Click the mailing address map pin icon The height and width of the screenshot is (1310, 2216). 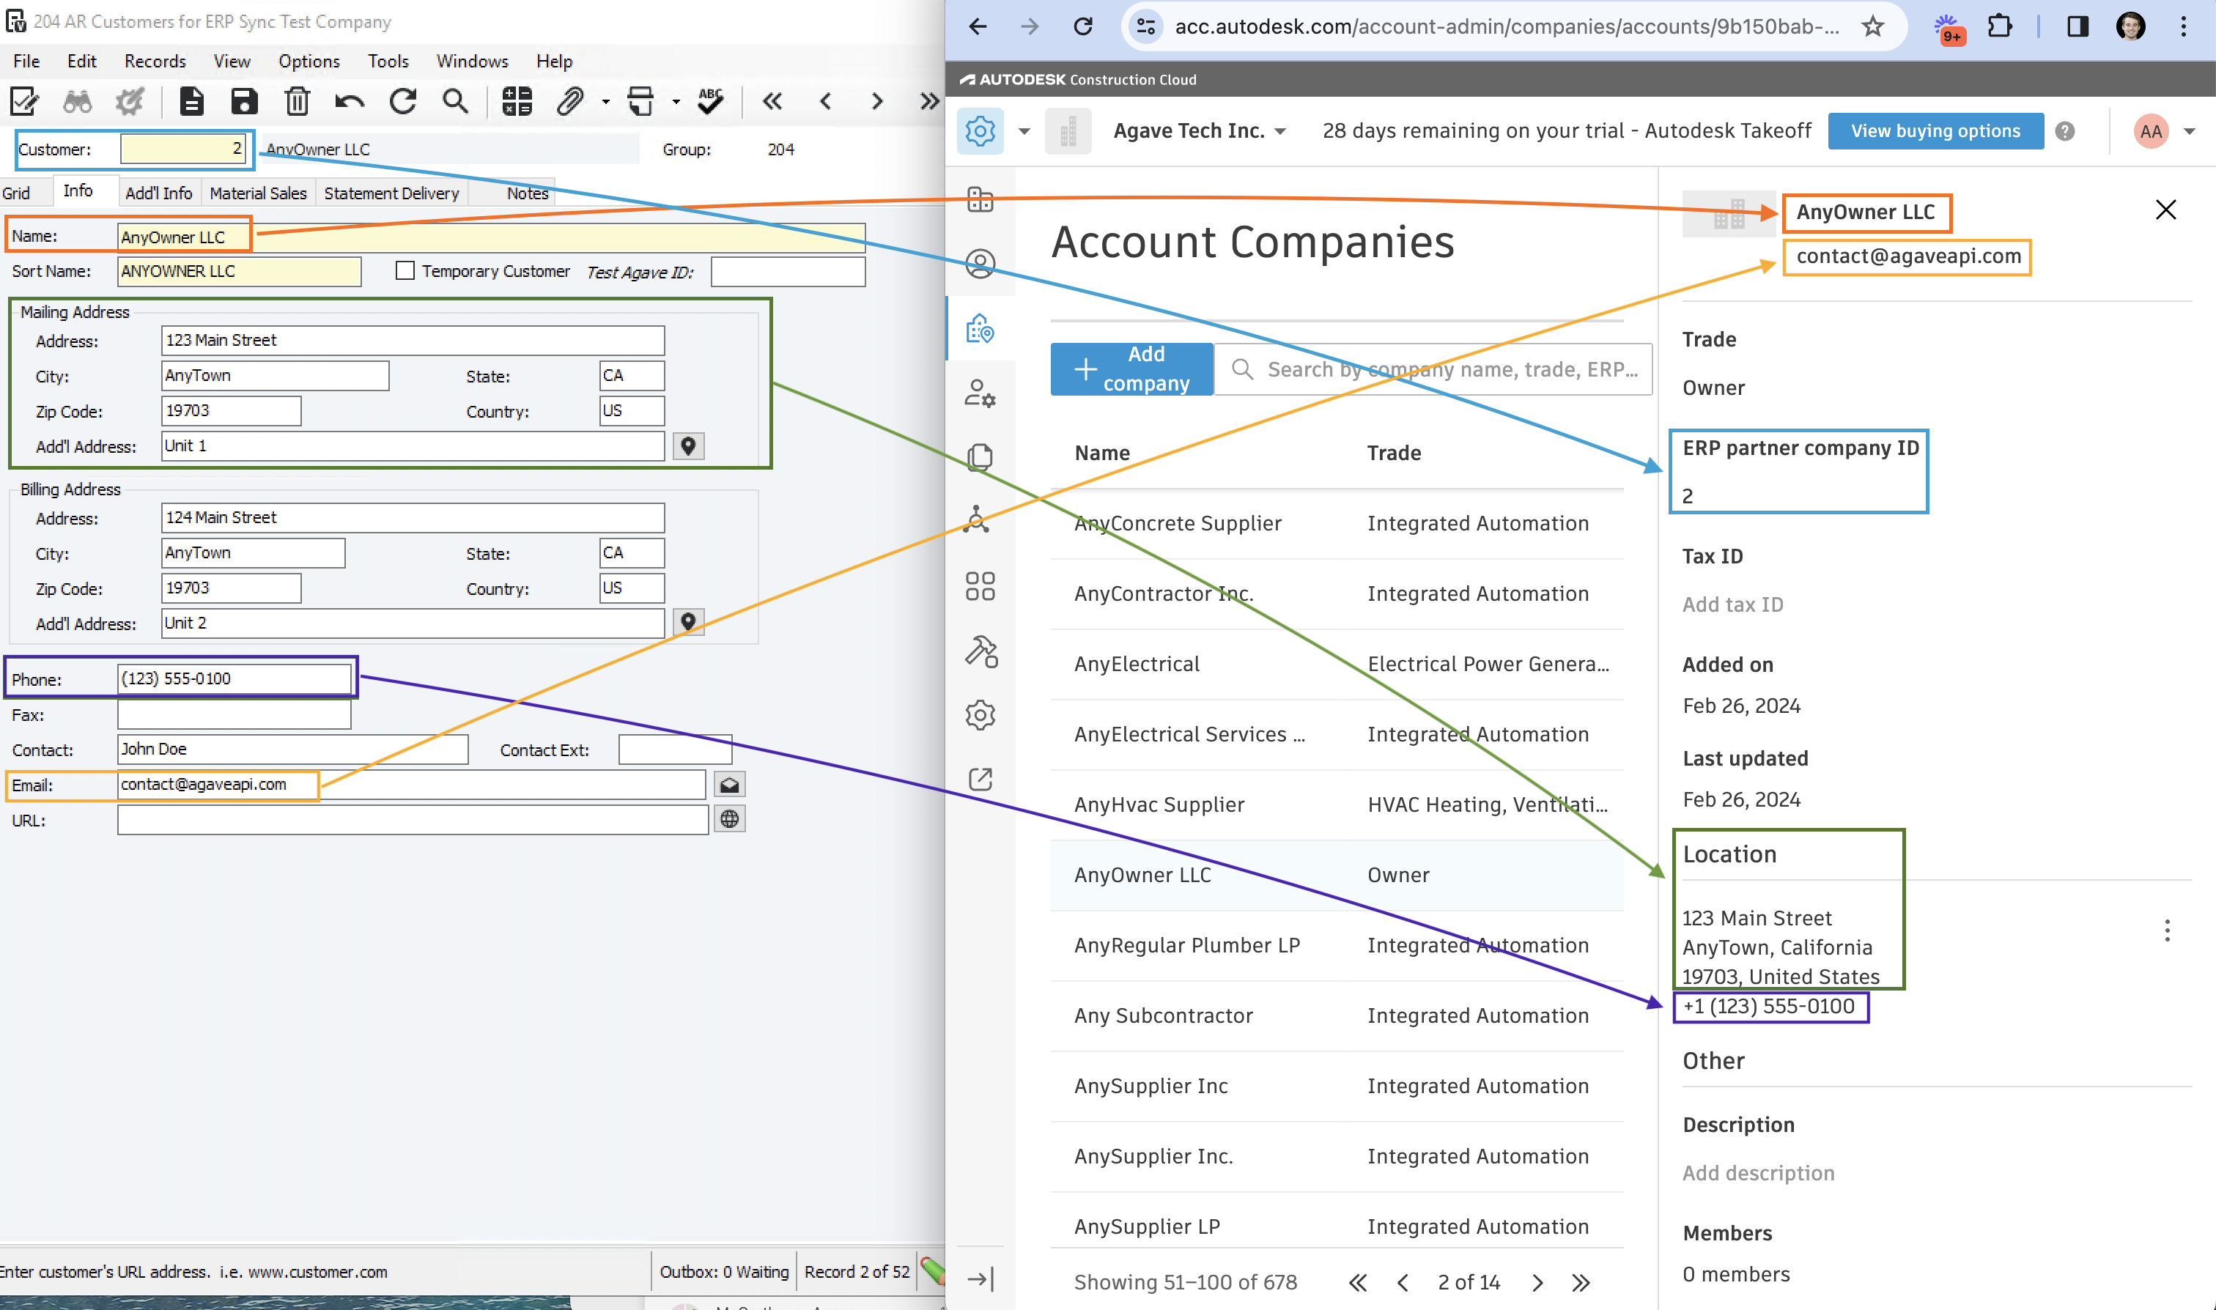[688, 445]
